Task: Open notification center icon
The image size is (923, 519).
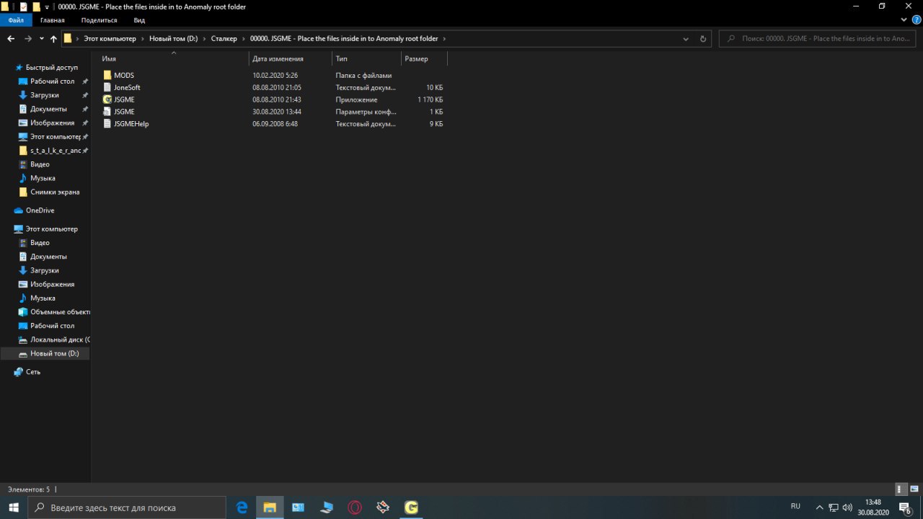Action: [905, 507]
